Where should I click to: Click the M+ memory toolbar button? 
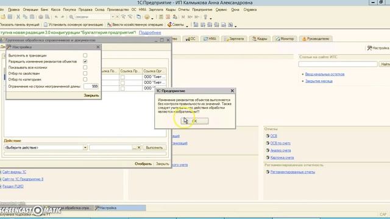click(x=190, y=17)
